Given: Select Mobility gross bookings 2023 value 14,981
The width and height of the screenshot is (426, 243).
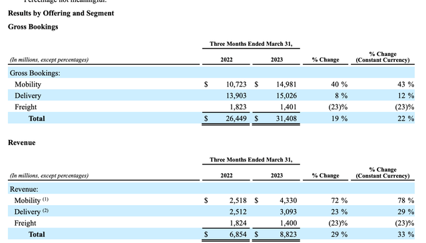Looking at the screenshot, I should click(286, 85).
